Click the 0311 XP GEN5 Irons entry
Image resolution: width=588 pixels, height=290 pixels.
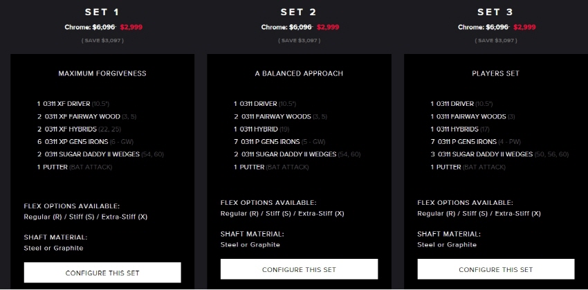point(85,142)
